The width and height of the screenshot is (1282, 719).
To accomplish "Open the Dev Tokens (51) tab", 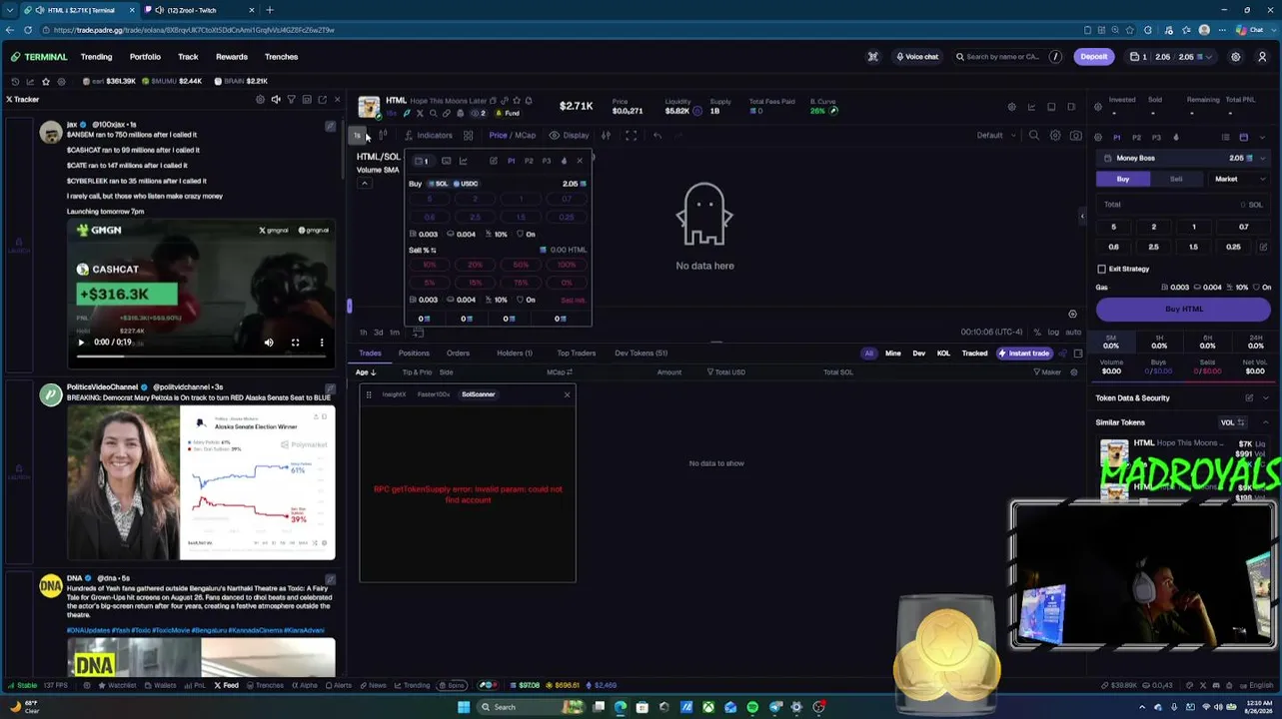I will [x=641, y=353].
